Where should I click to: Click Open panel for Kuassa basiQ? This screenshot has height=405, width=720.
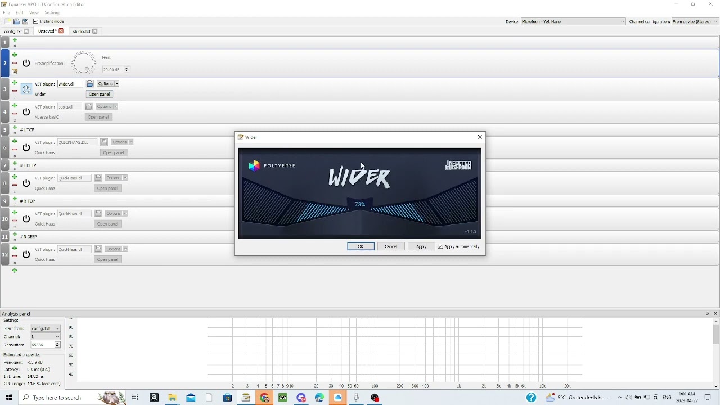(98, 117)
